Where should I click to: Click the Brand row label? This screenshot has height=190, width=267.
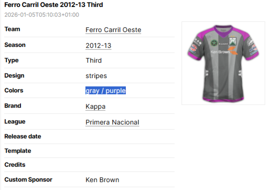click(x=13, y=106)
